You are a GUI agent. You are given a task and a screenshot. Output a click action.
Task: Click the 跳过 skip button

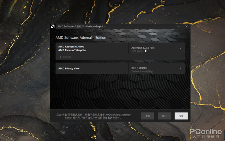[x=165, y=116]
